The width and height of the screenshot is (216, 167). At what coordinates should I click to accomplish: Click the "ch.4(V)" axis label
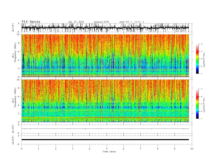point(13,140)
